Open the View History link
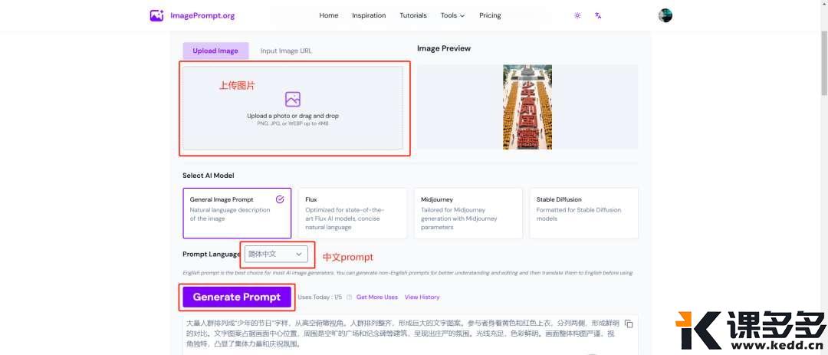 click(422, 297)
